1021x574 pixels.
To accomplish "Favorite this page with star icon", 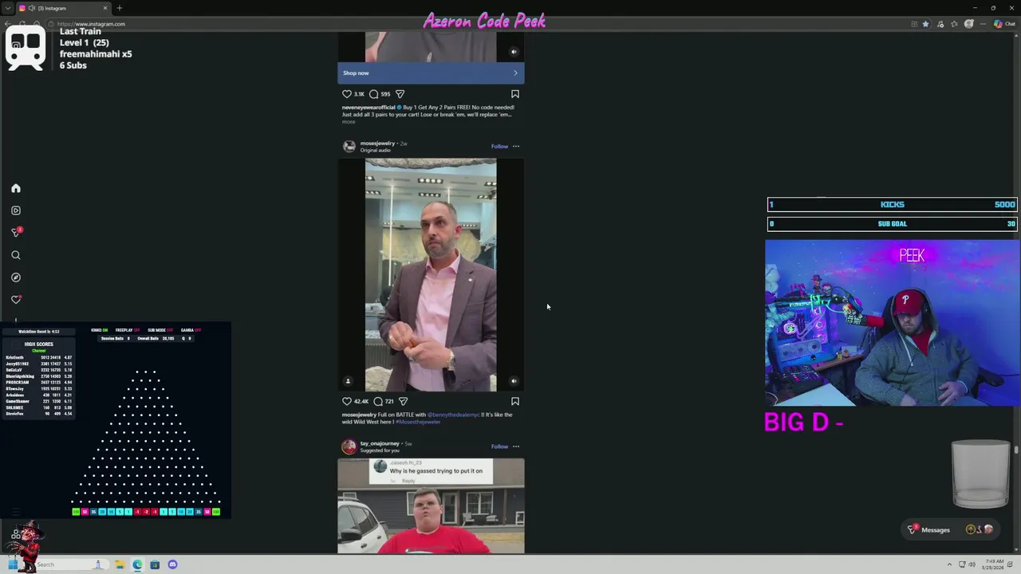I will 925,24.
